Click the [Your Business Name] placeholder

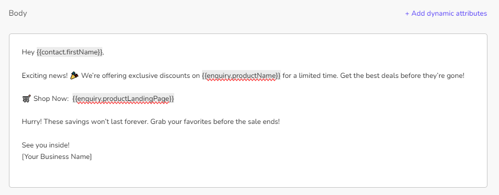point(57,157)
